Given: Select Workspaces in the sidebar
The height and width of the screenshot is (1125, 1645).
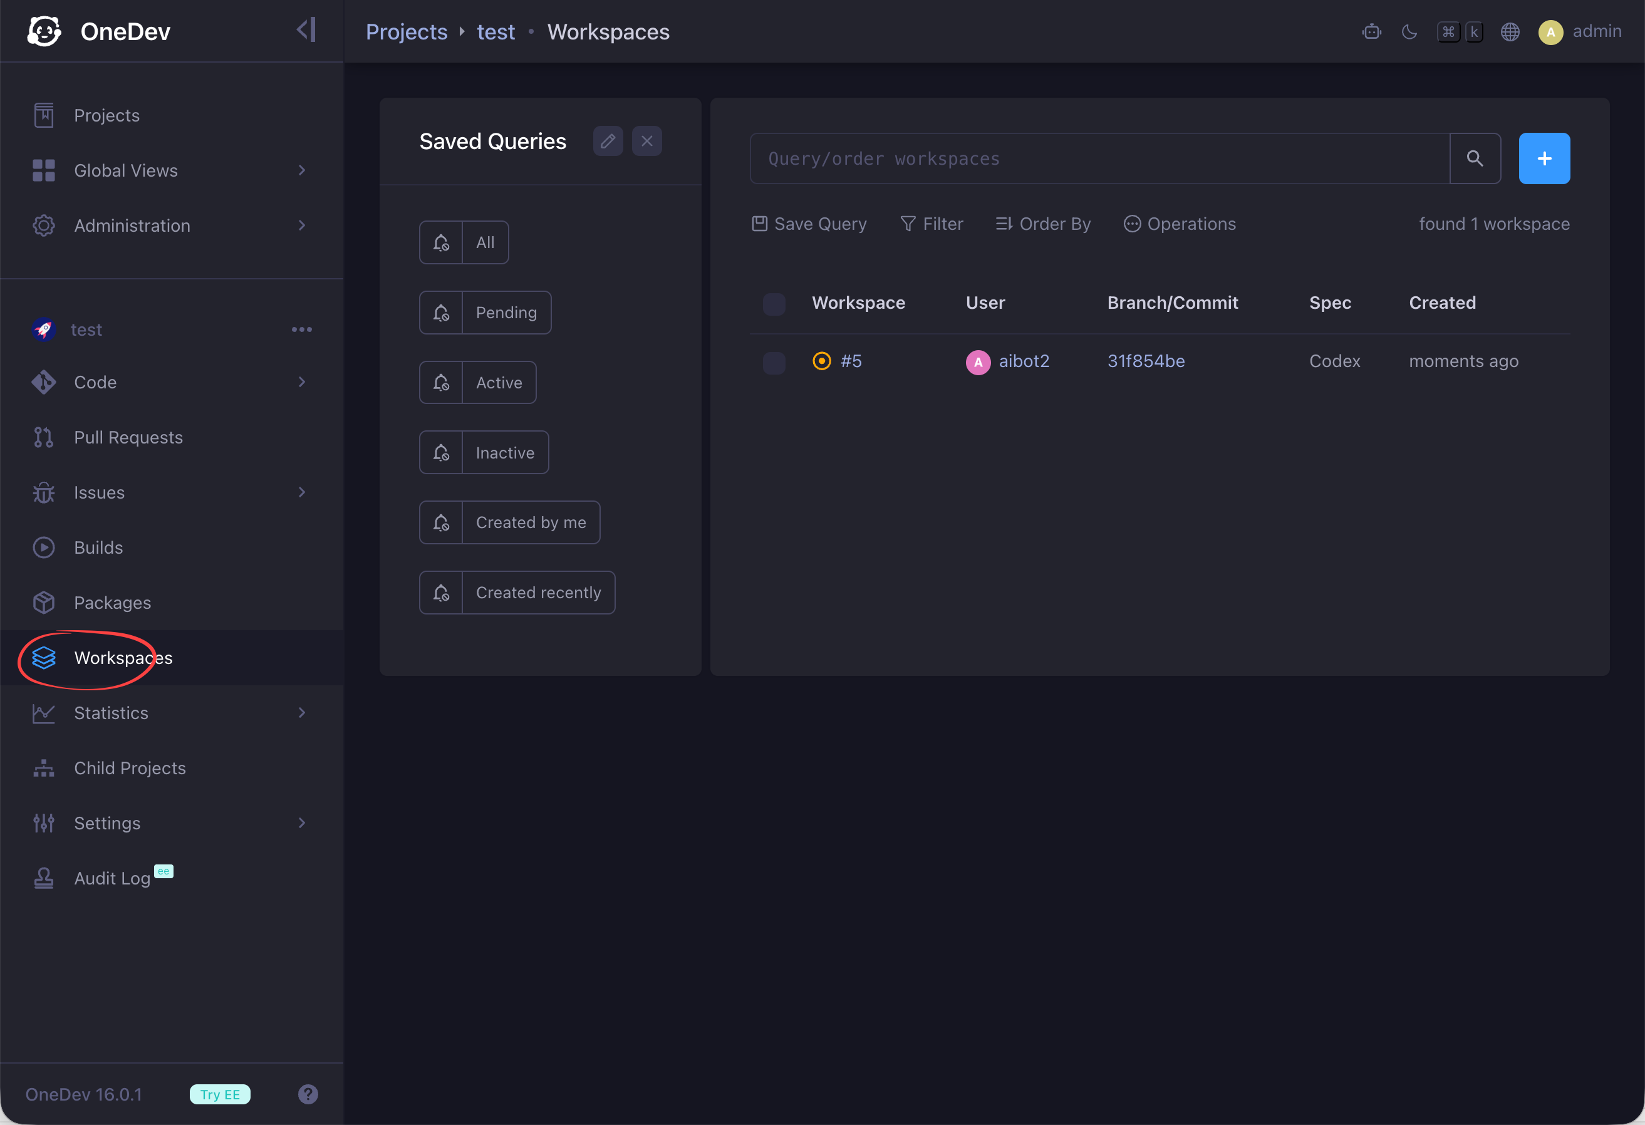Looking at the screenshot, I should tap(171, 658).
